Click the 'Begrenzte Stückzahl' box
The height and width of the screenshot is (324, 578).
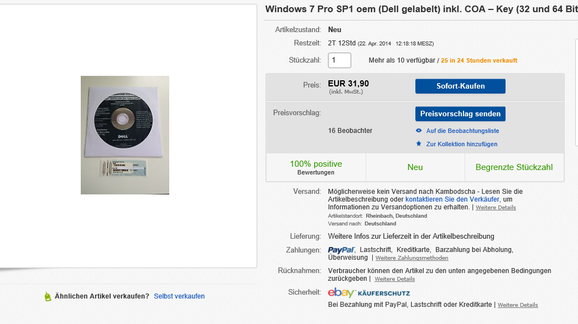coord(514,167)
